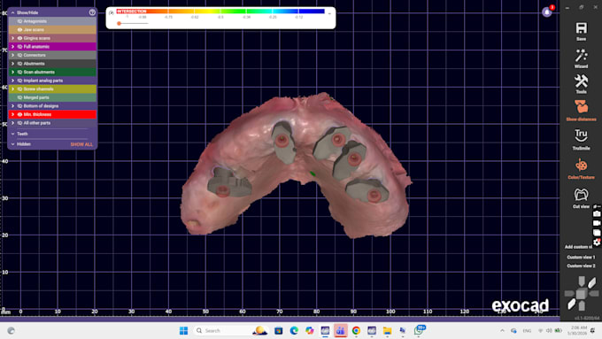The width and height of the screenshot is (602, 339).
Task: Expand the All other parts group
Action: (12, 123)
